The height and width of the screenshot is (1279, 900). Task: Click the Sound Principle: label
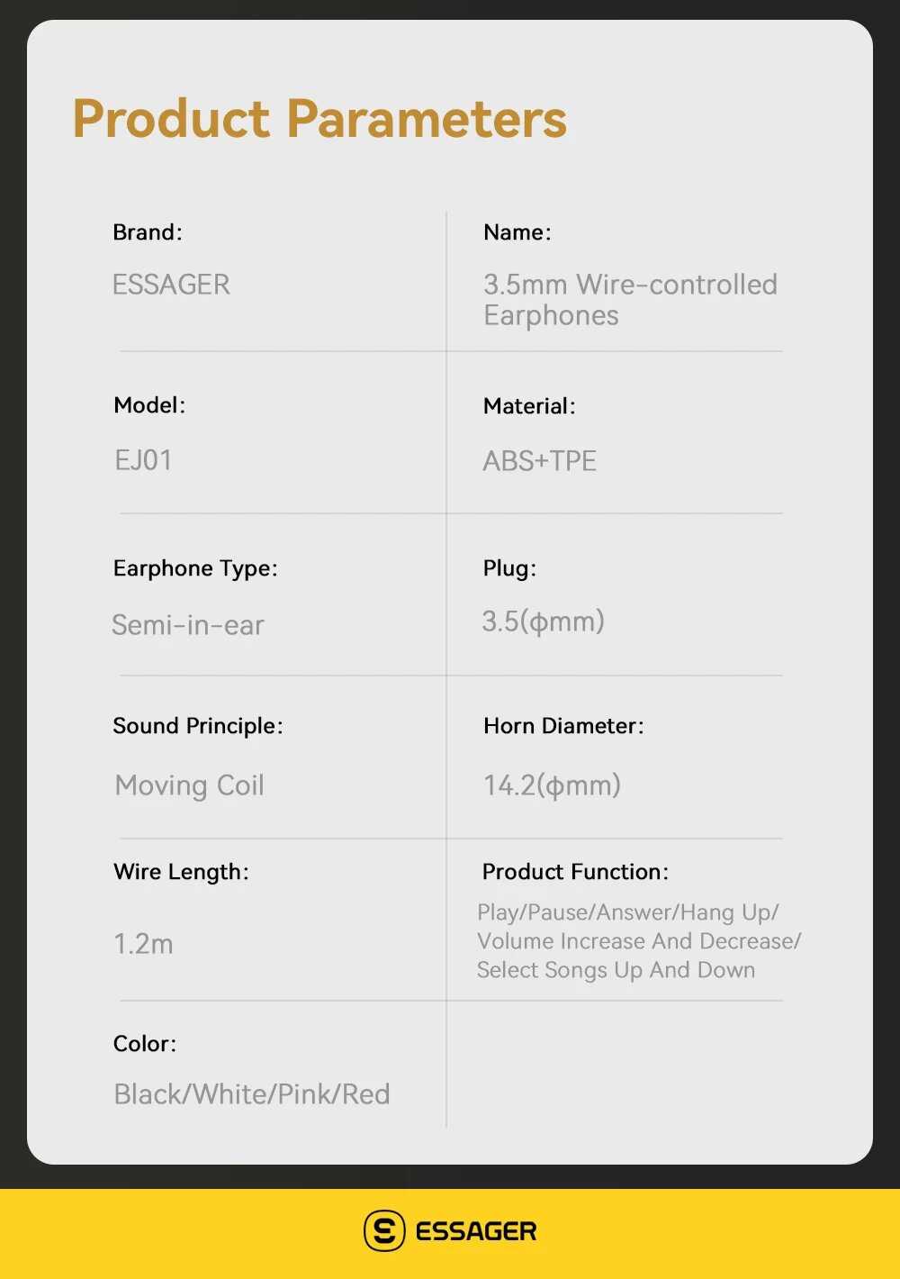click(x=198, y=726)
